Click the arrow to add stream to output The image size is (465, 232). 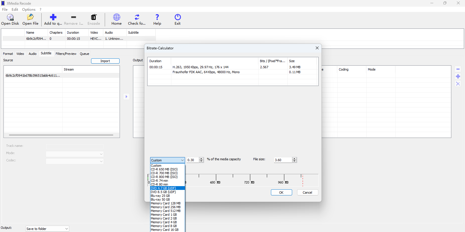(x=126, y=97)
